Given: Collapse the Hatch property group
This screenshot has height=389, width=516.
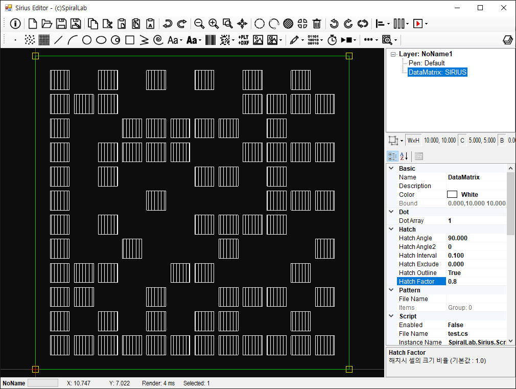Looking at the screenshot, I should point(391,229).
